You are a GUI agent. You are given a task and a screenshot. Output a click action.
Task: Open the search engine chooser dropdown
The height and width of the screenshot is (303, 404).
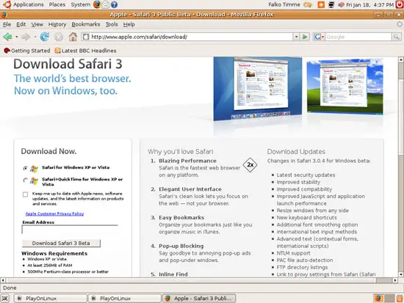point(323,37)
